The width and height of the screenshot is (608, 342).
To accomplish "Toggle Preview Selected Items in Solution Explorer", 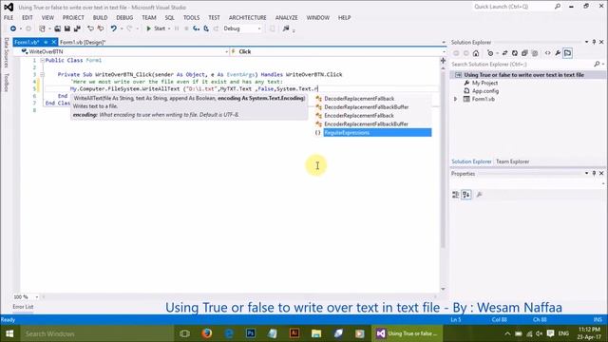I will (x=568, y=53).
